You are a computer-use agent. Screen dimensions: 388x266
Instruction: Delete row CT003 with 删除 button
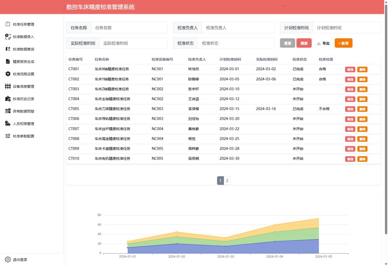[362, 89]
